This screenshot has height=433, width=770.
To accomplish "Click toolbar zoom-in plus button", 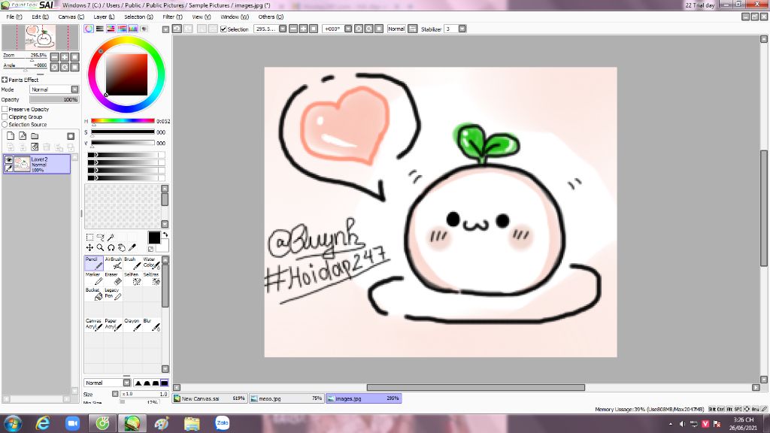I will tap(304, 29).
